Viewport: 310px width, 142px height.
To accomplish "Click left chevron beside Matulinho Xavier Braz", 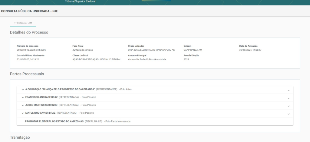I will [23, 113].
